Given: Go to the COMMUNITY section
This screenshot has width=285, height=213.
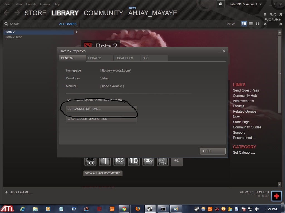Looking at the screenshot, I should [x=103, y=13].
